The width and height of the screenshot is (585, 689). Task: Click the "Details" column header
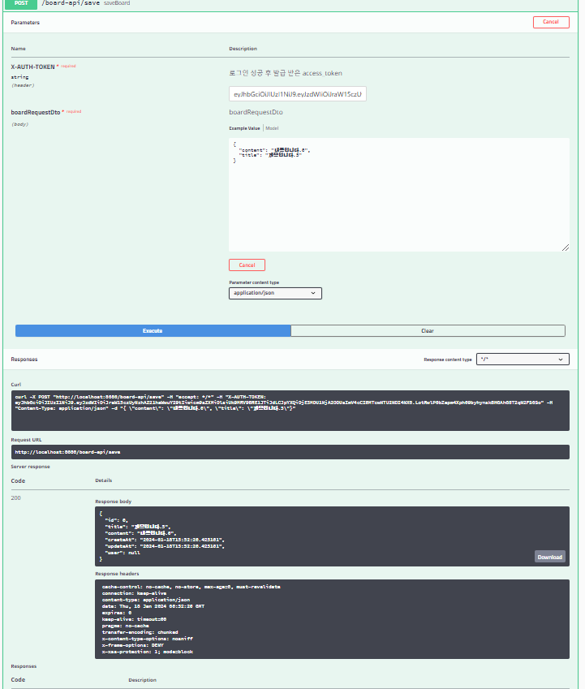(104, 480)
